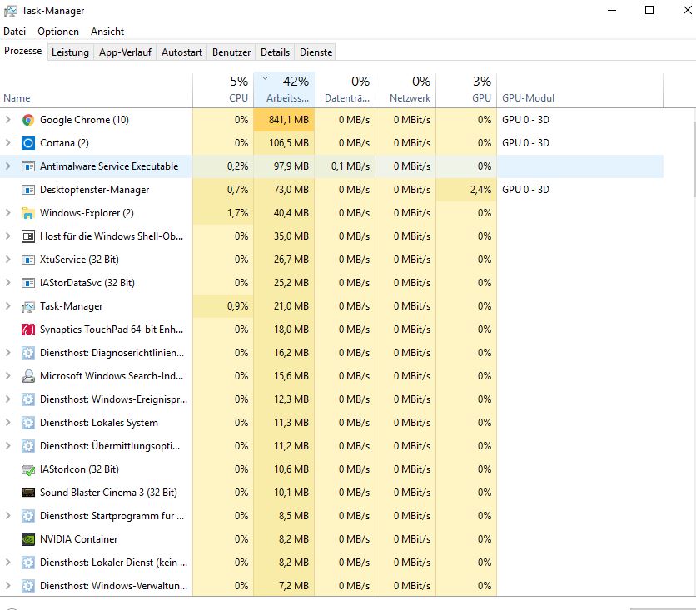Expand Microsoft Windows Search-Indexer entry
The height and width of the screenshot is (610, 696).
[x=8, y=376]
